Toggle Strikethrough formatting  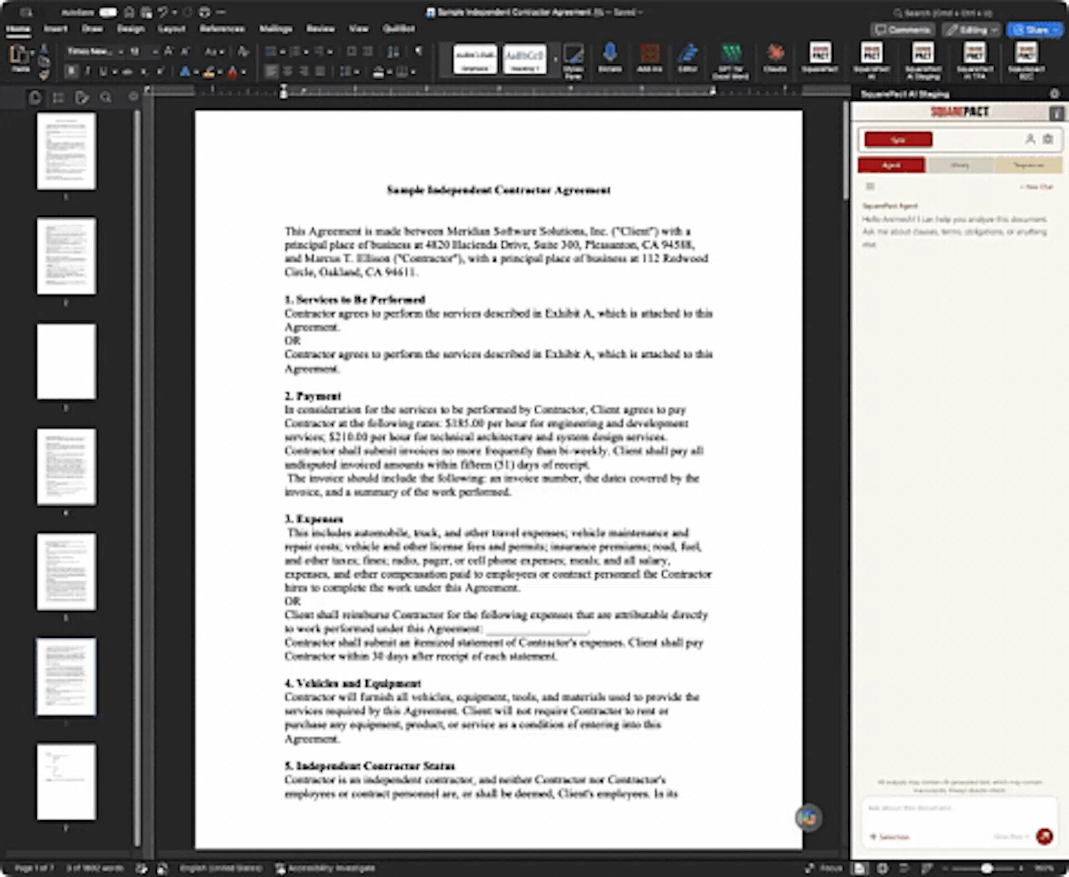127,71
